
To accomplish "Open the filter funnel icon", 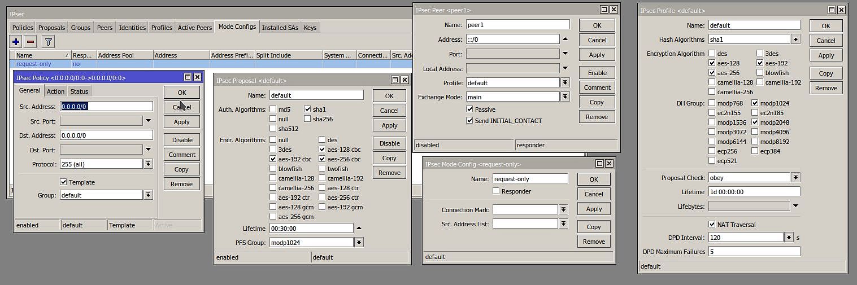I will click(x=49, y=42).
